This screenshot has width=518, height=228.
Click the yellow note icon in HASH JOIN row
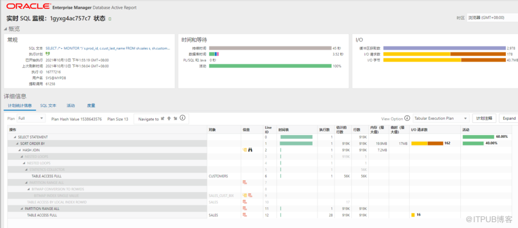(245, 150)
